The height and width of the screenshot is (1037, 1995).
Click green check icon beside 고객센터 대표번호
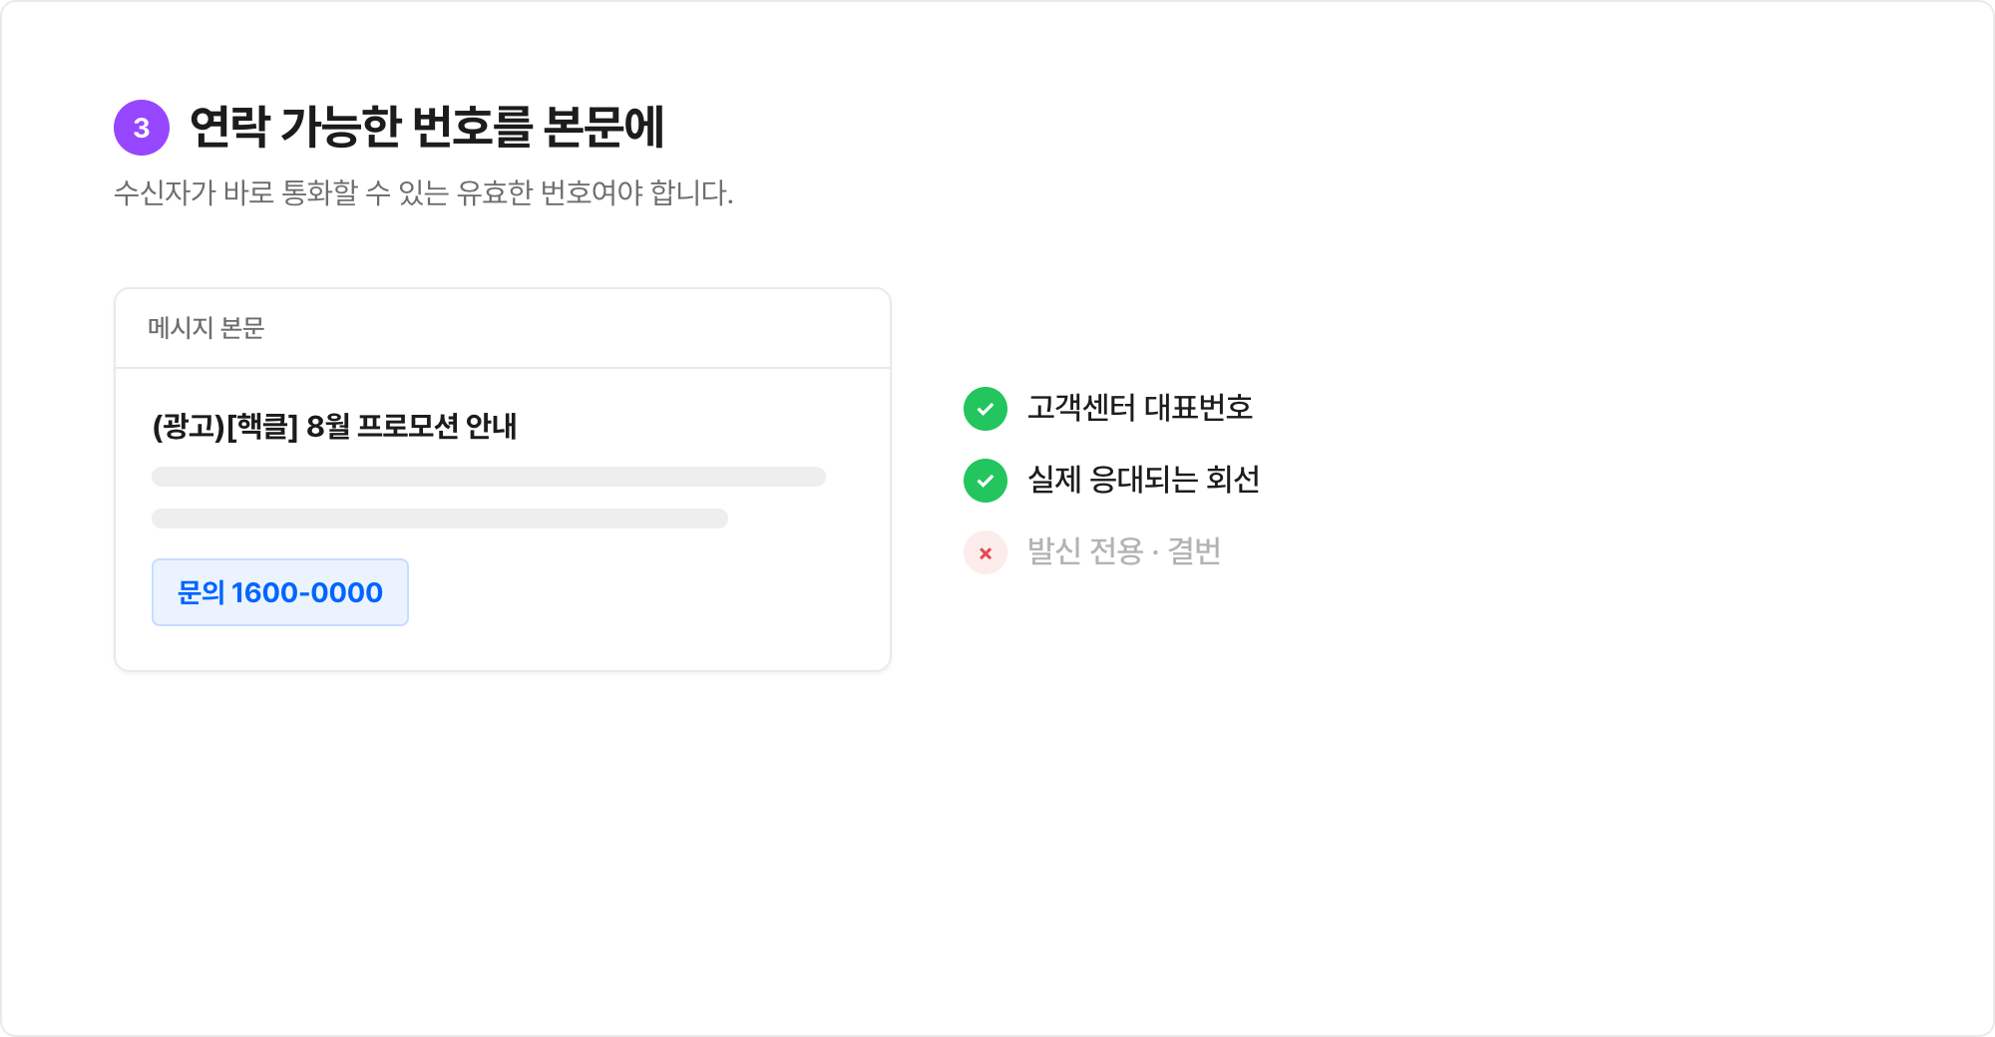986,409
